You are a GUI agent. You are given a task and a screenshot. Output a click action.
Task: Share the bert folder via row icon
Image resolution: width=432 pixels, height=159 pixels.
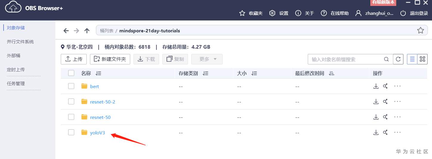[385, 86]
